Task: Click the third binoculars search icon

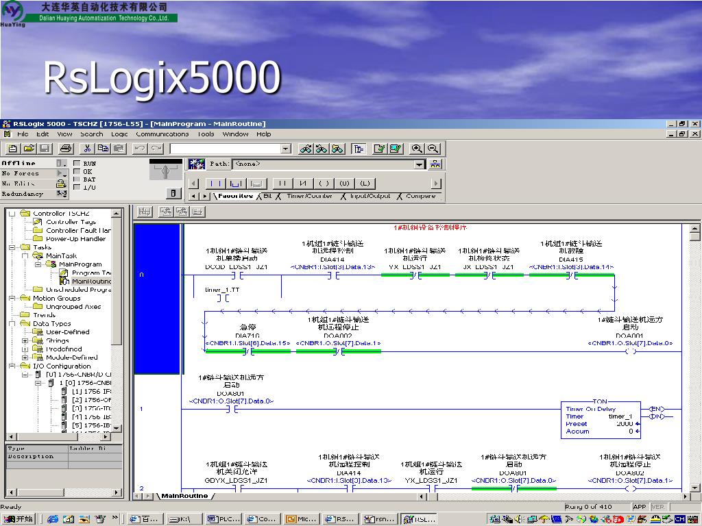Action: click(337, 149)
